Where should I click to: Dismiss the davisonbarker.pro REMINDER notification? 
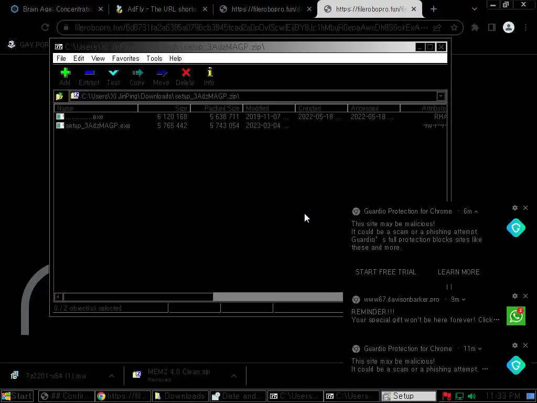[525, 296]
